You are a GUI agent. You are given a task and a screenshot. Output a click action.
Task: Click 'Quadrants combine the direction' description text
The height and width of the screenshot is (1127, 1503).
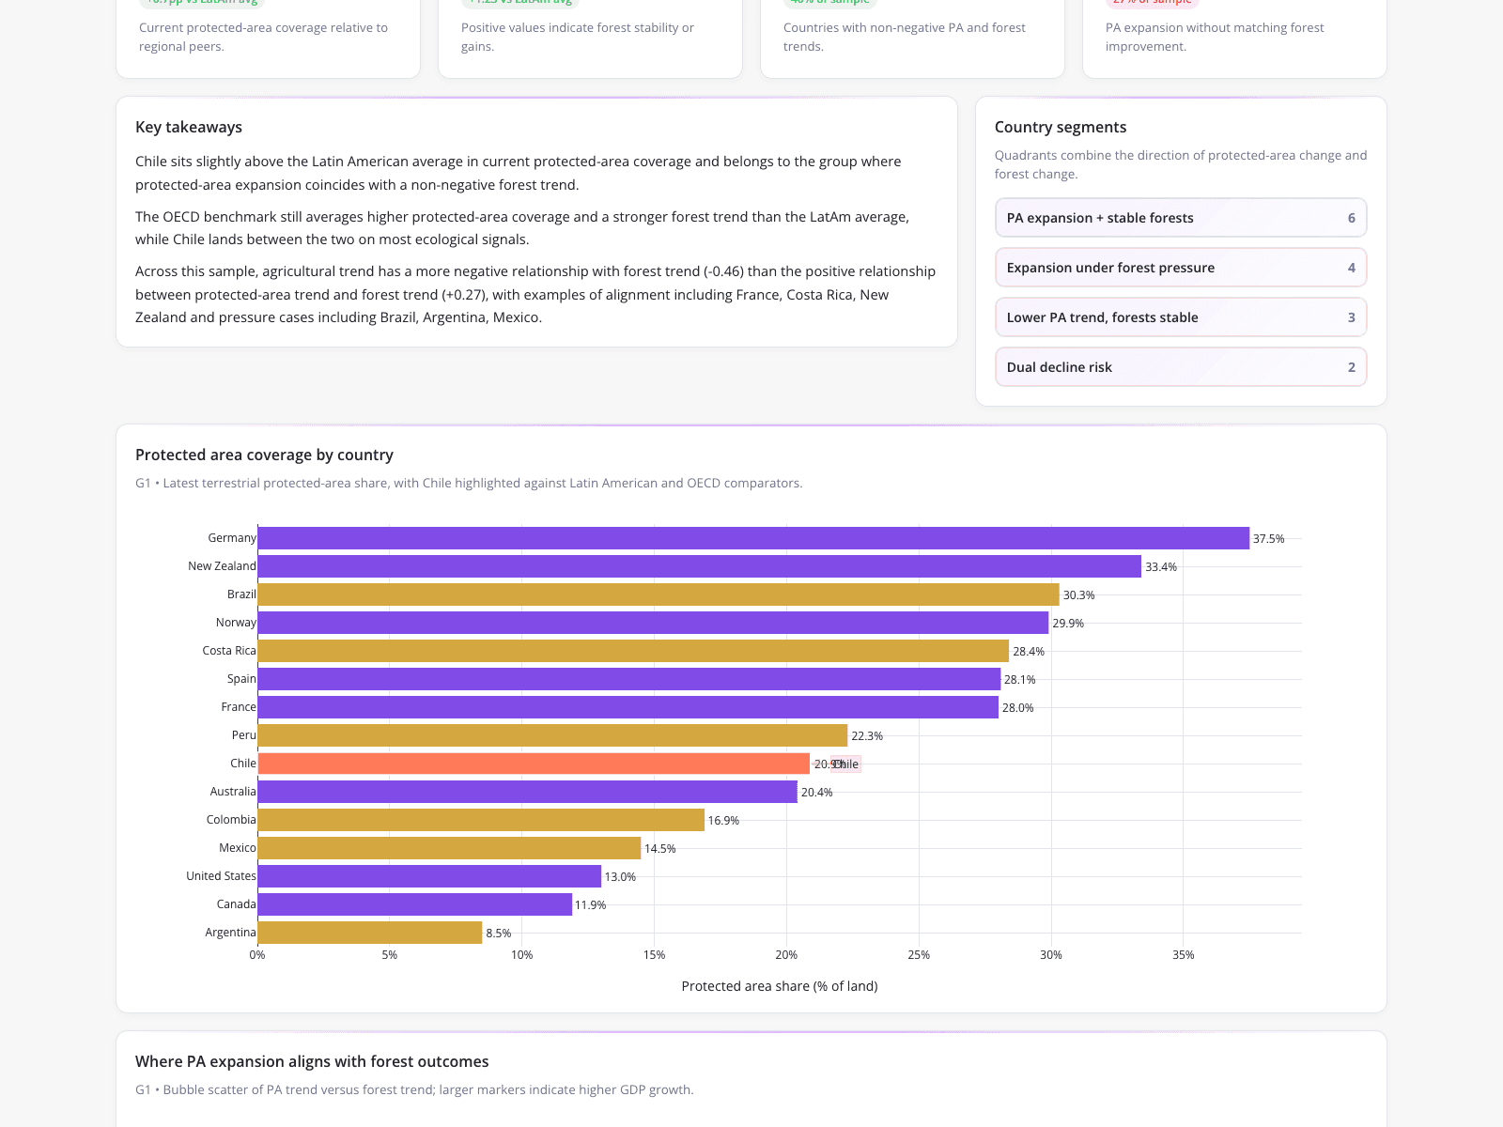(1181, 164)
